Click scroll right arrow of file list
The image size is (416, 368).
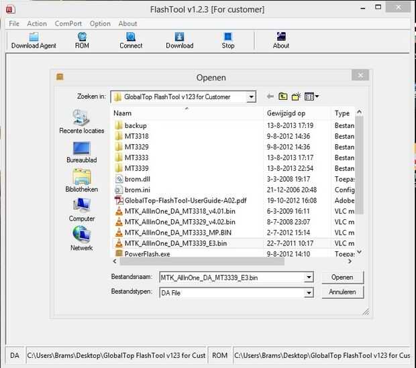350,261
